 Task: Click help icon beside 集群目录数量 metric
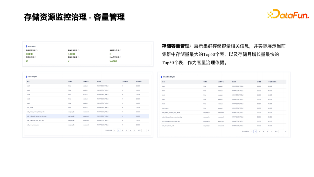[x=78, y=57]
